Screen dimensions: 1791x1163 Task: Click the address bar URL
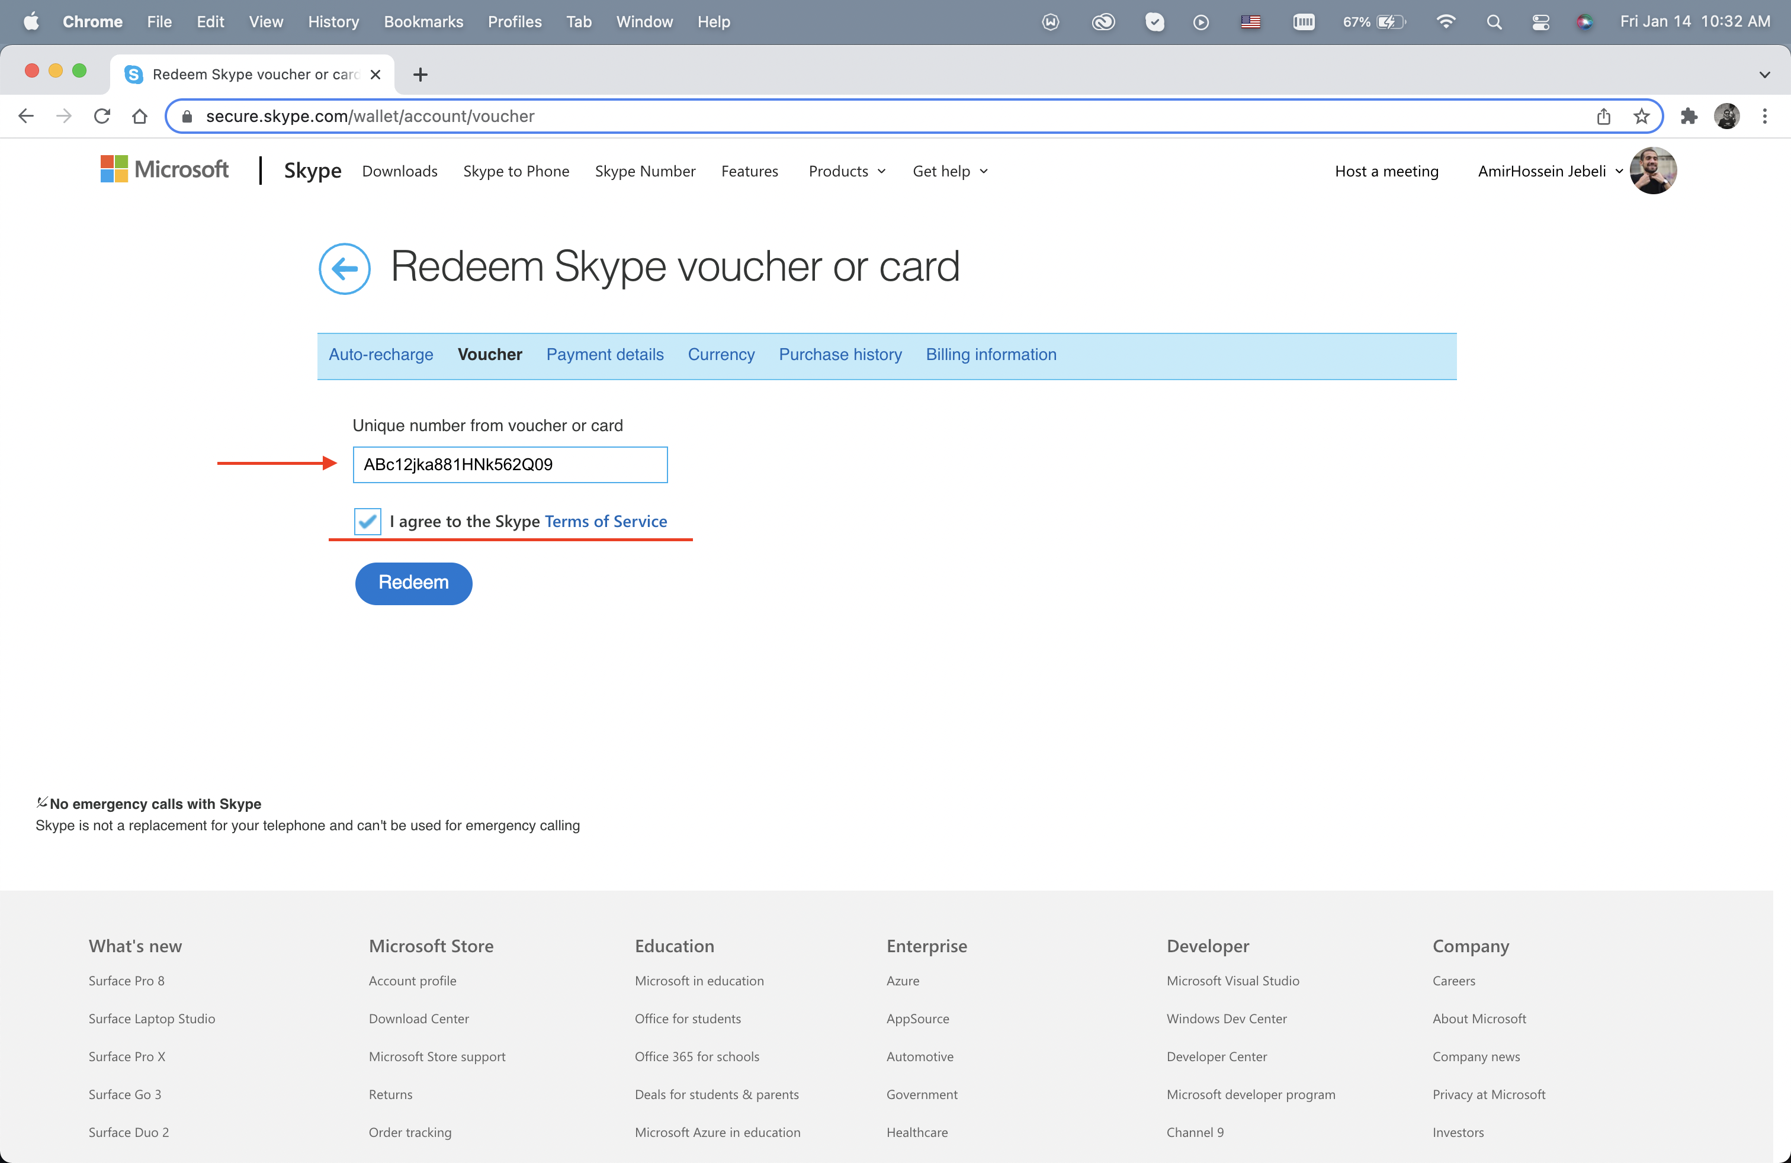click(370, 116)
